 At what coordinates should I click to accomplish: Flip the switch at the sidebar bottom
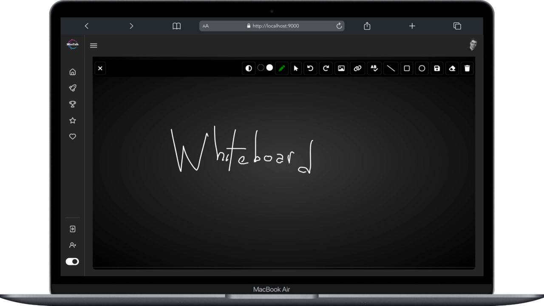[x=72, y=261]
